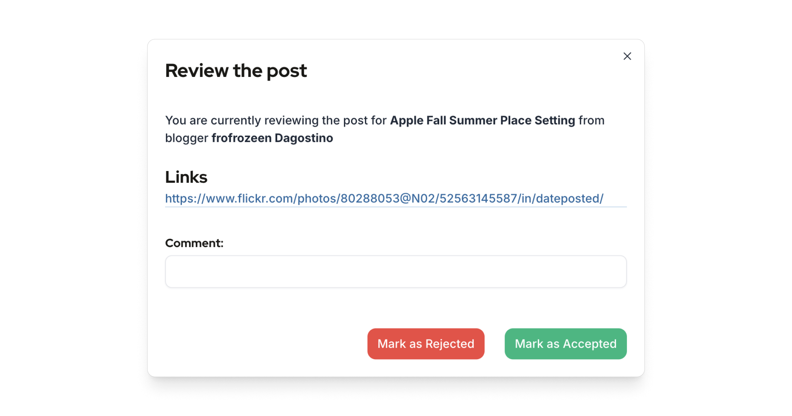The image size is (792, 416).
Task: Dismiss the modal using the X icon
Action: (x=627, y=56)
